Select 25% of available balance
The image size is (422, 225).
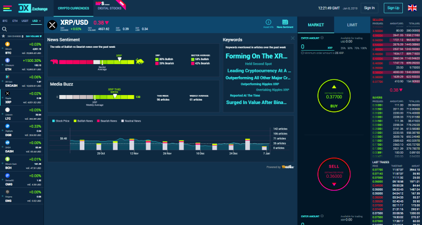click(x=343, y=48)
